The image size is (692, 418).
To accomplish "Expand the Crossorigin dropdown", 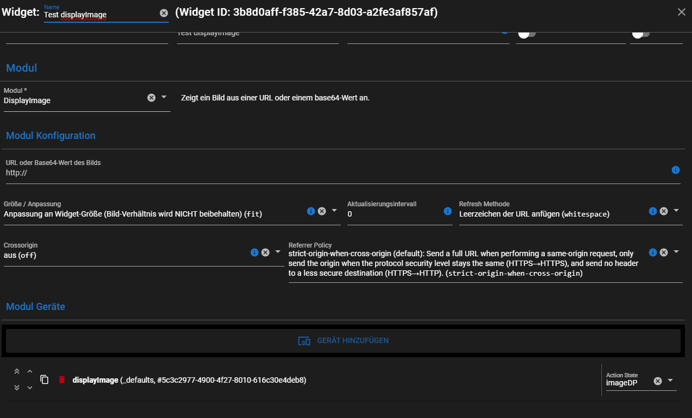I will coord(278,252).
